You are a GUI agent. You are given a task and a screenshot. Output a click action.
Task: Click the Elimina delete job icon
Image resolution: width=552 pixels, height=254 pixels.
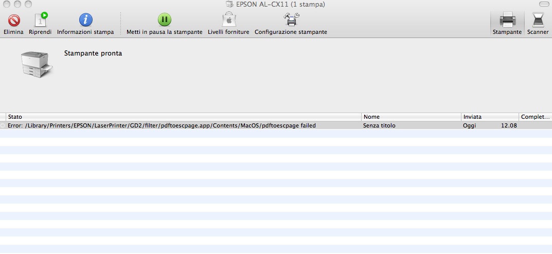tap(14, 20)
